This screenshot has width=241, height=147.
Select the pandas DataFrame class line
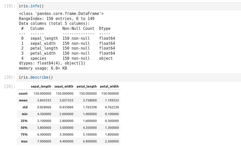(x=61, y=14)
